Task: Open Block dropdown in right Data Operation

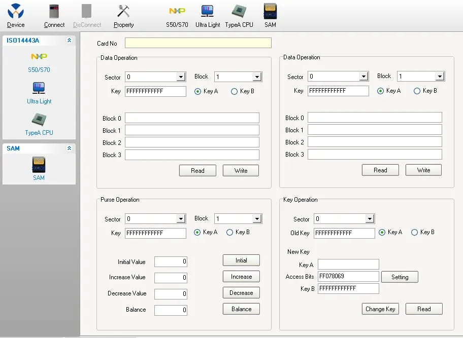Action: tap(440, 77)
